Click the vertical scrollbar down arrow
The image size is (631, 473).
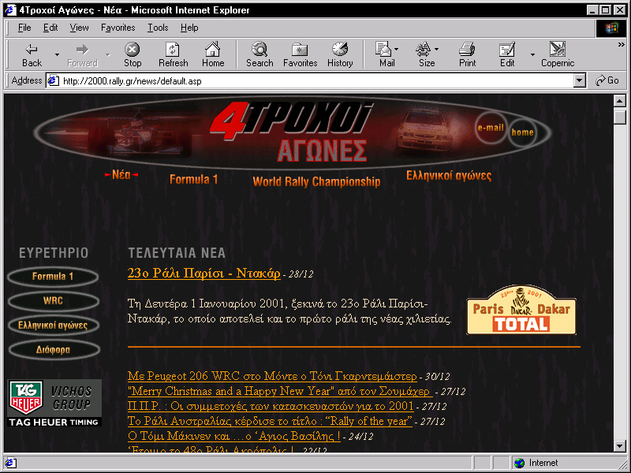coord(620,445)
